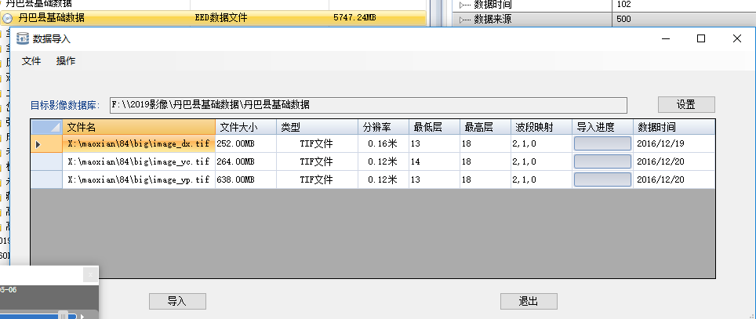The image size is (756, 319).
Task: Expand the 数据来源 property node
Action: point(461,20)
